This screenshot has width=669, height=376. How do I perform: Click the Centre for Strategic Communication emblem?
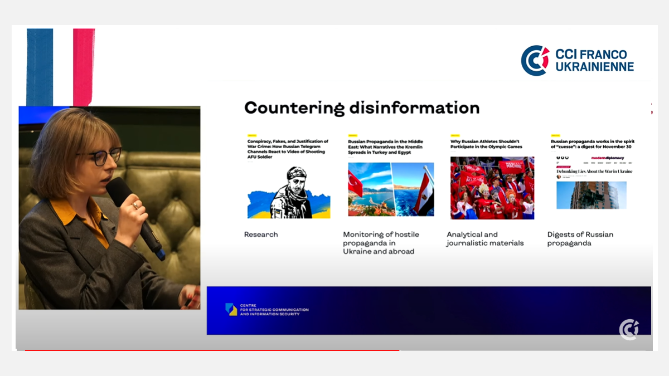[x=231, y=310]
